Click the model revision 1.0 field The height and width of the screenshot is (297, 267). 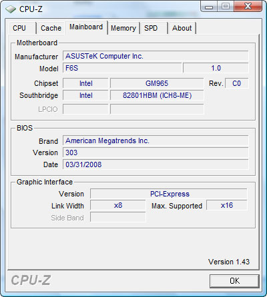[216, 68]
